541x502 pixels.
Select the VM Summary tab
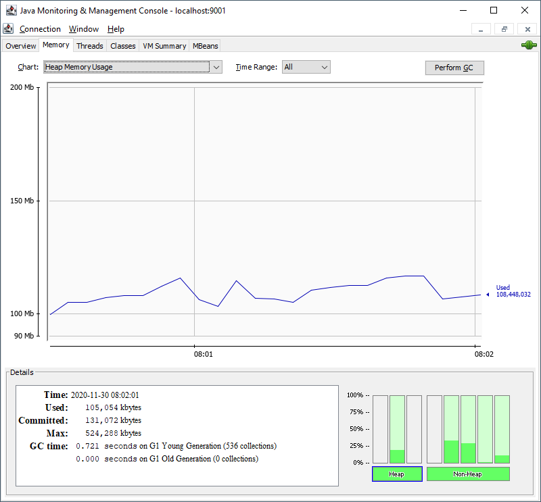(x=164, y=46)
